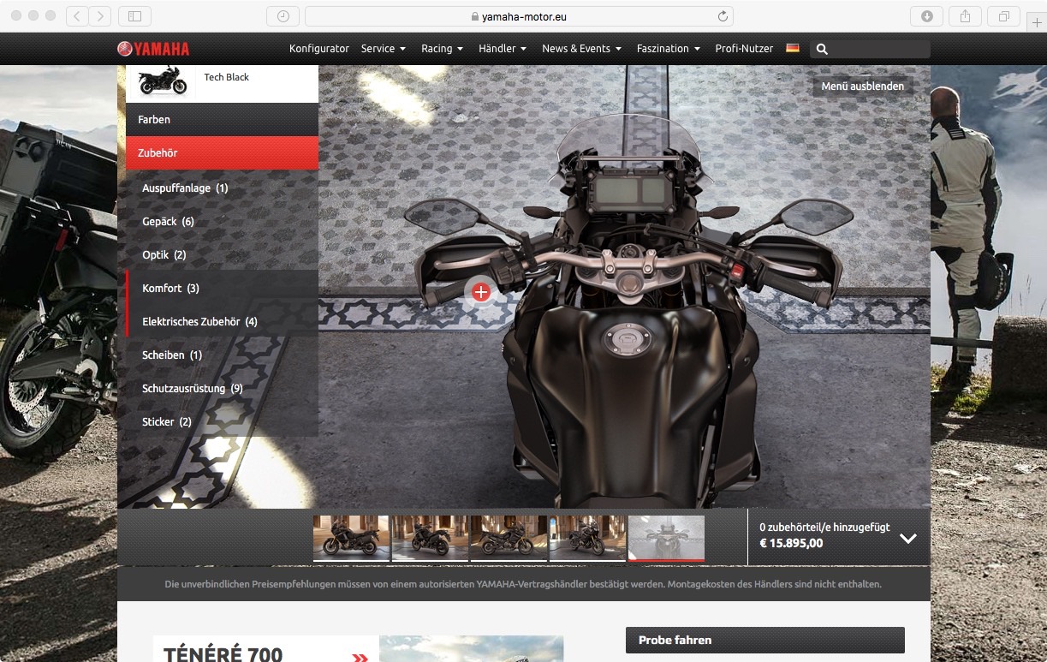This screenshot has width=1047, height=662.
Task: Open Safari share button
Action: point(965,16)
